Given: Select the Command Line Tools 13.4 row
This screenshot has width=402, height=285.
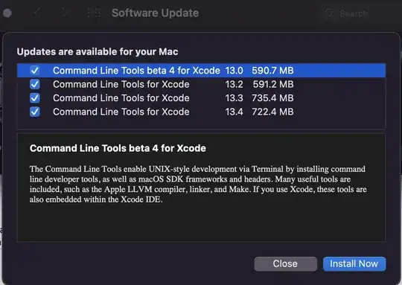Looking at the screenshot, I should point(201,112).
